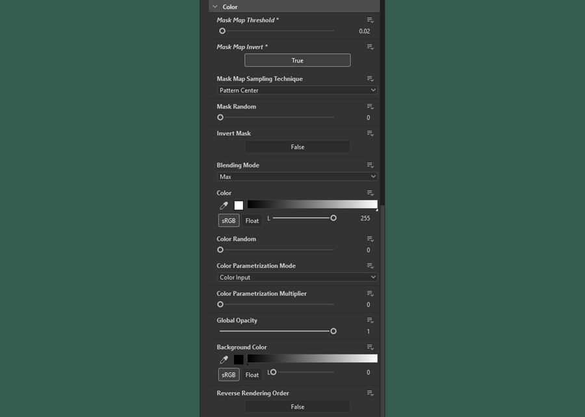
Task: Click the Color luminance L slider handle
Action: [x=333, y=218]
